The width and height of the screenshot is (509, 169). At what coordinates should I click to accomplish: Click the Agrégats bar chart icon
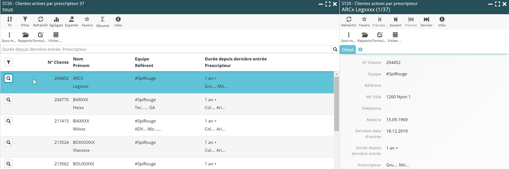click(56, 22)
